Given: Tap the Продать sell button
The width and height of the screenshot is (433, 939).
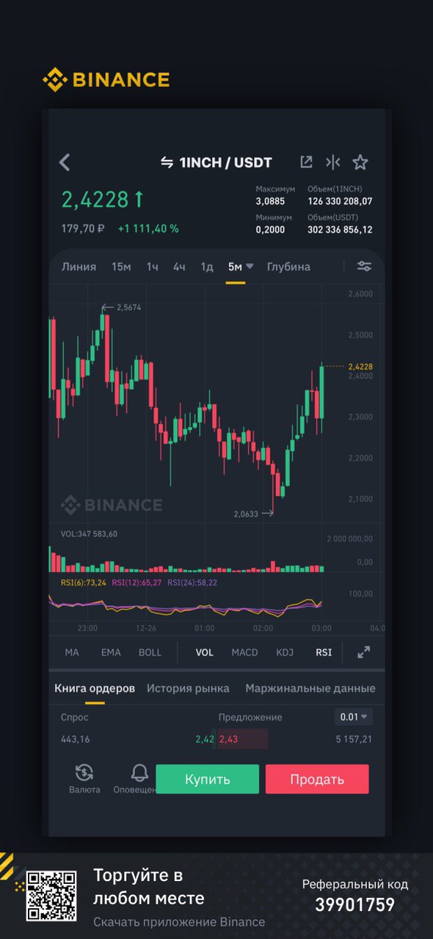Looking at the screenshot, I should coord(317,779).
